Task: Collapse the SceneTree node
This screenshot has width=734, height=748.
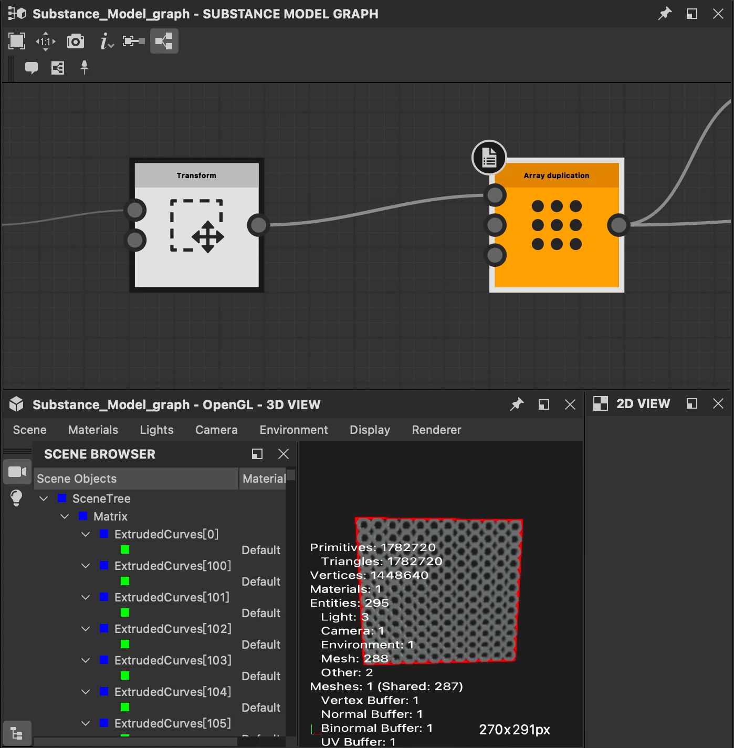Action: click(44, 498)
